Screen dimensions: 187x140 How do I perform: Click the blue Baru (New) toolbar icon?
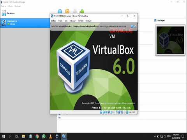pyautogui.click(x=60, y=11)
